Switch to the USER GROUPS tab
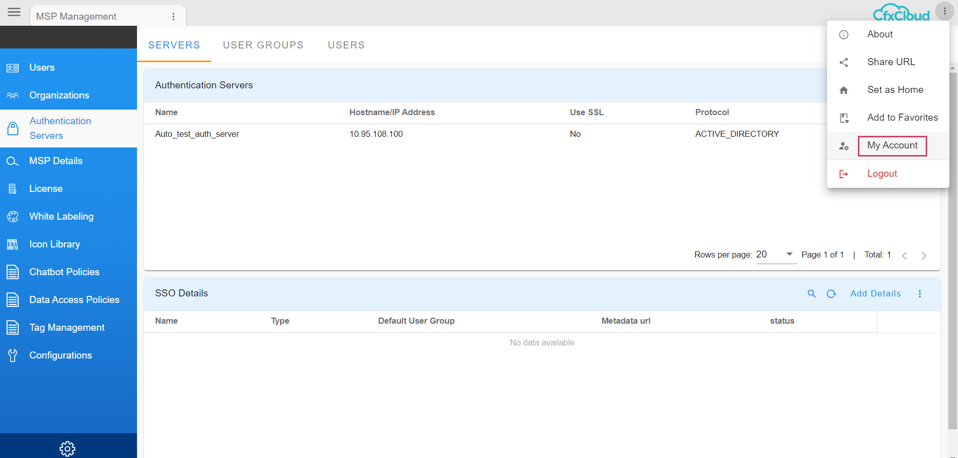This screenshot has height=458, width=958. click(263, 45)
